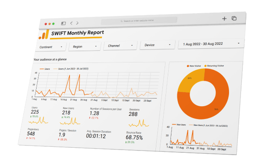272x166 pixels.
Task: Toggle Returning Visitor in the donut chart legend
Action: pyautogui.click(x=214, y=66)
